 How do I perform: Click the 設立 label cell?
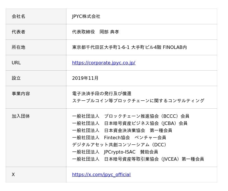(x=16, y=78)
